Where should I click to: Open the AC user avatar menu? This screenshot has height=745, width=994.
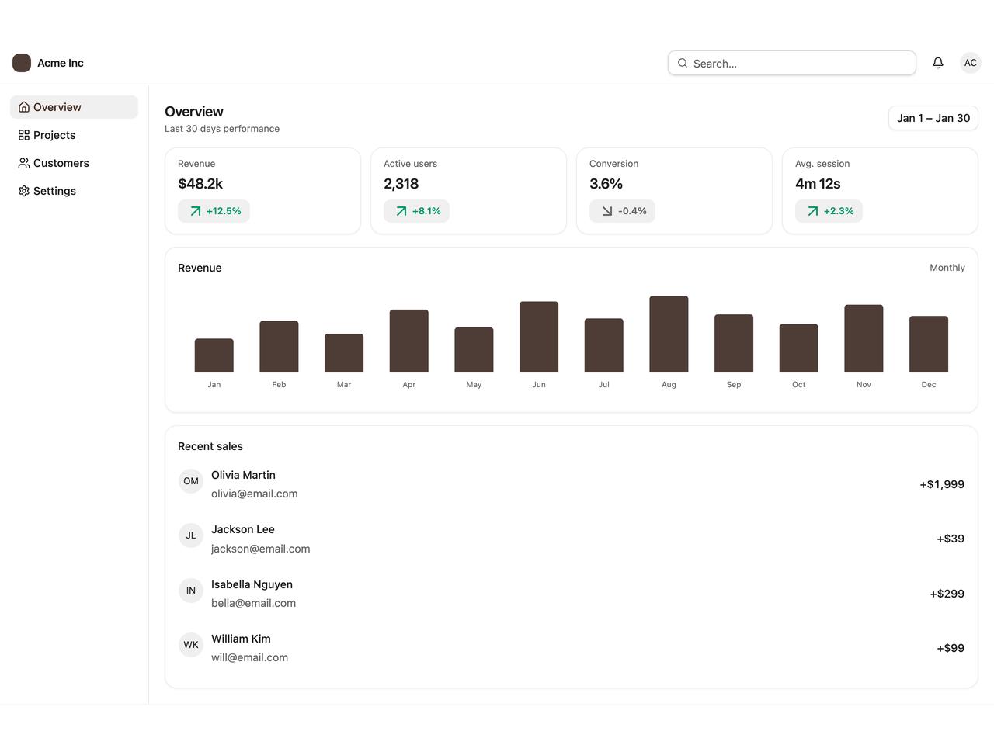tap(971, 63)
